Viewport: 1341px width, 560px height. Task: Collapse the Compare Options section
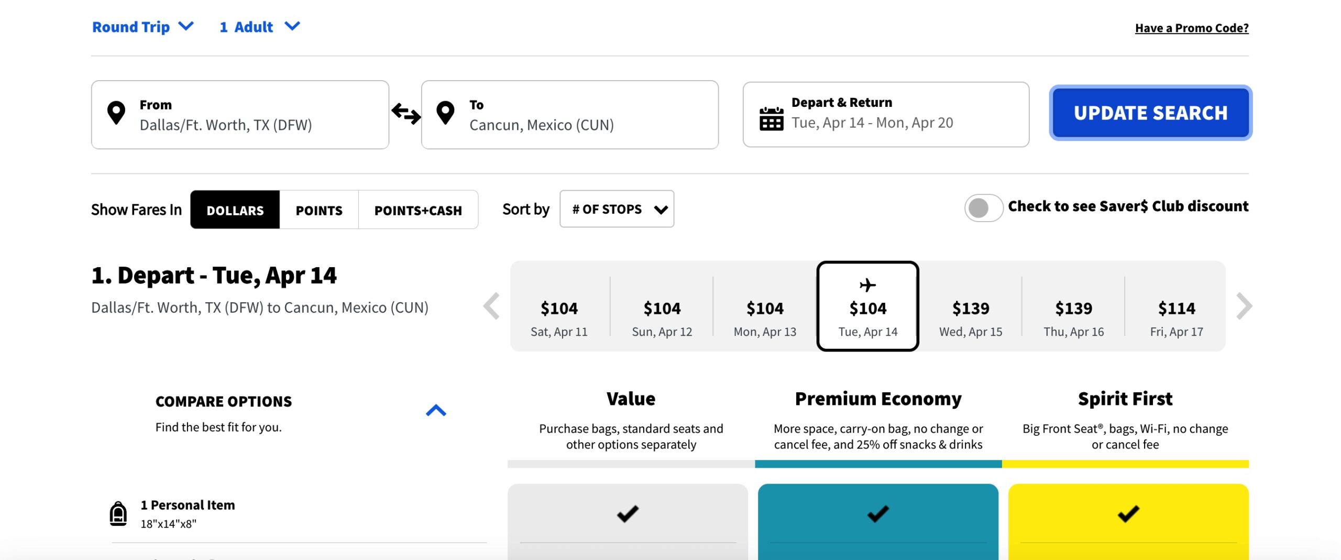point(436,410)
